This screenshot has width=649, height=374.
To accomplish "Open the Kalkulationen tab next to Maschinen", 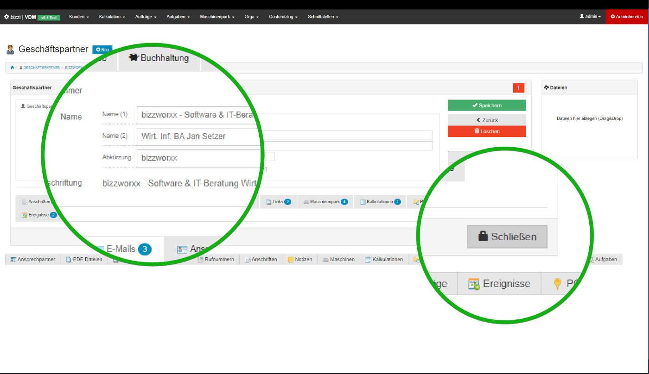I will tap(384, 259).
